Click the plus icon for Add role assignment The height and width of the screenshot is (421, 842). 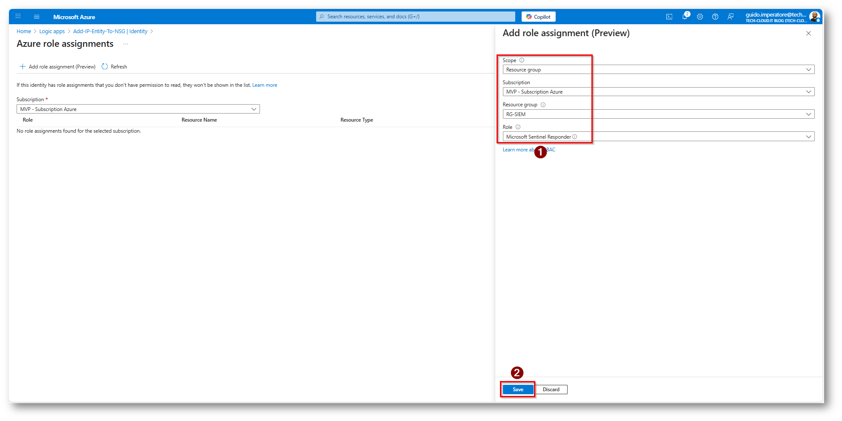pos(23,67)
